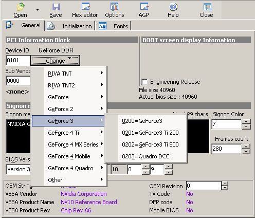Click the Close toolbar icon
This screenshot has width=255, height=218.
click(x=207, y=7)
